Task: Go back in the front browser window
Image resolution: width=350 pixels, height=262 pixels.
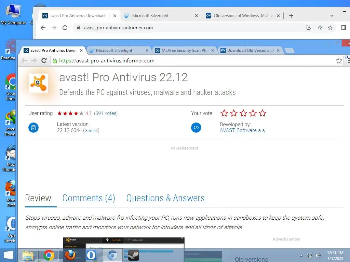Action: pos(24,61)
